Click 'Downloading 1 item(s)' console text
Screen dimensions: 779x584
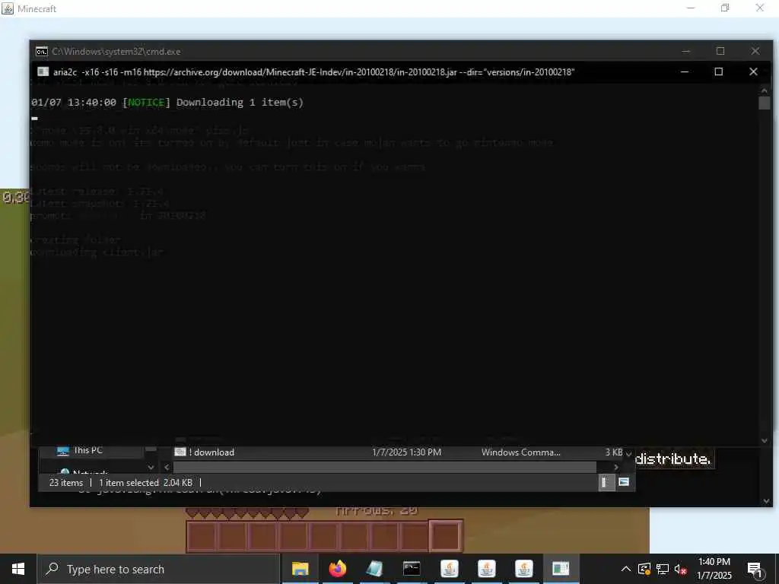click(240, 103)
